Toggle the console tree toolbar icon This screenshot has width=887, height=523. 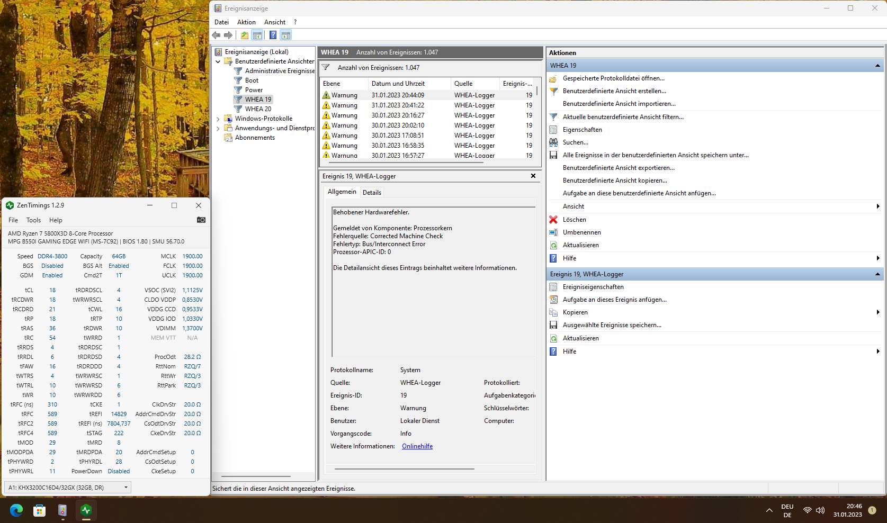point(257,35)
